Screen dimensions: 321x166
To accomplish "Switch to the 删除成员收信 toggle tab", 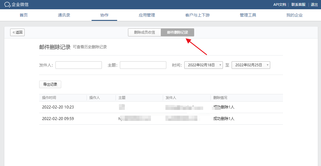I will tap(145, 32).
